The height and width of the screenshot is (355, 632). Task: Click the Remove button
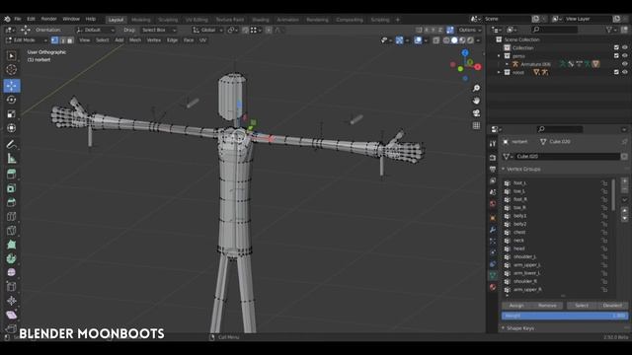tap(547, 306)
